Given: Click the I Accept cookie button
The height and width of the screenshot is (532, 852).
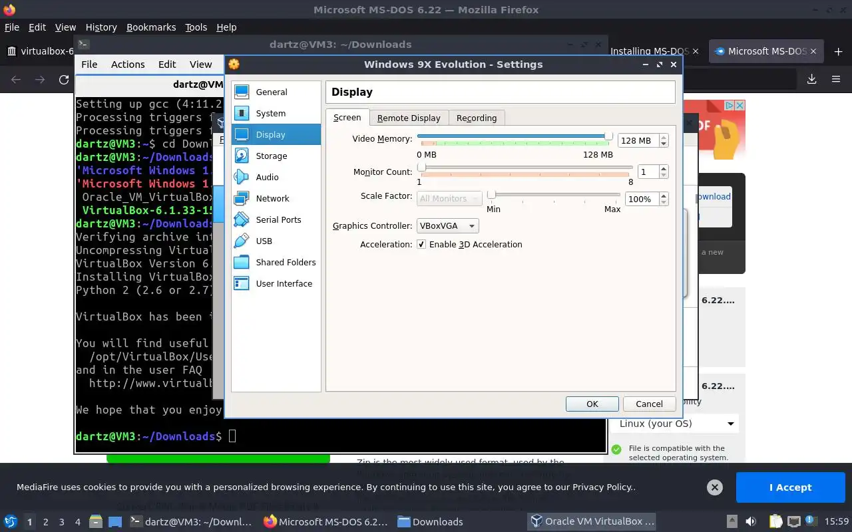Looking at the screenshot, I should click(790, 487).
